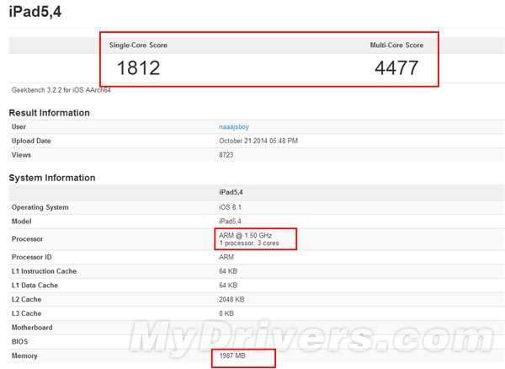Viewport: 505px width, 369px height.
Task: Click the Views row label
Action: (21, 155)
